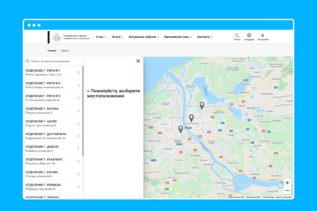The image size is (317, 211).
Task: Open the Европейский Союз dropdown menu
Action: [x=178, y=37]
